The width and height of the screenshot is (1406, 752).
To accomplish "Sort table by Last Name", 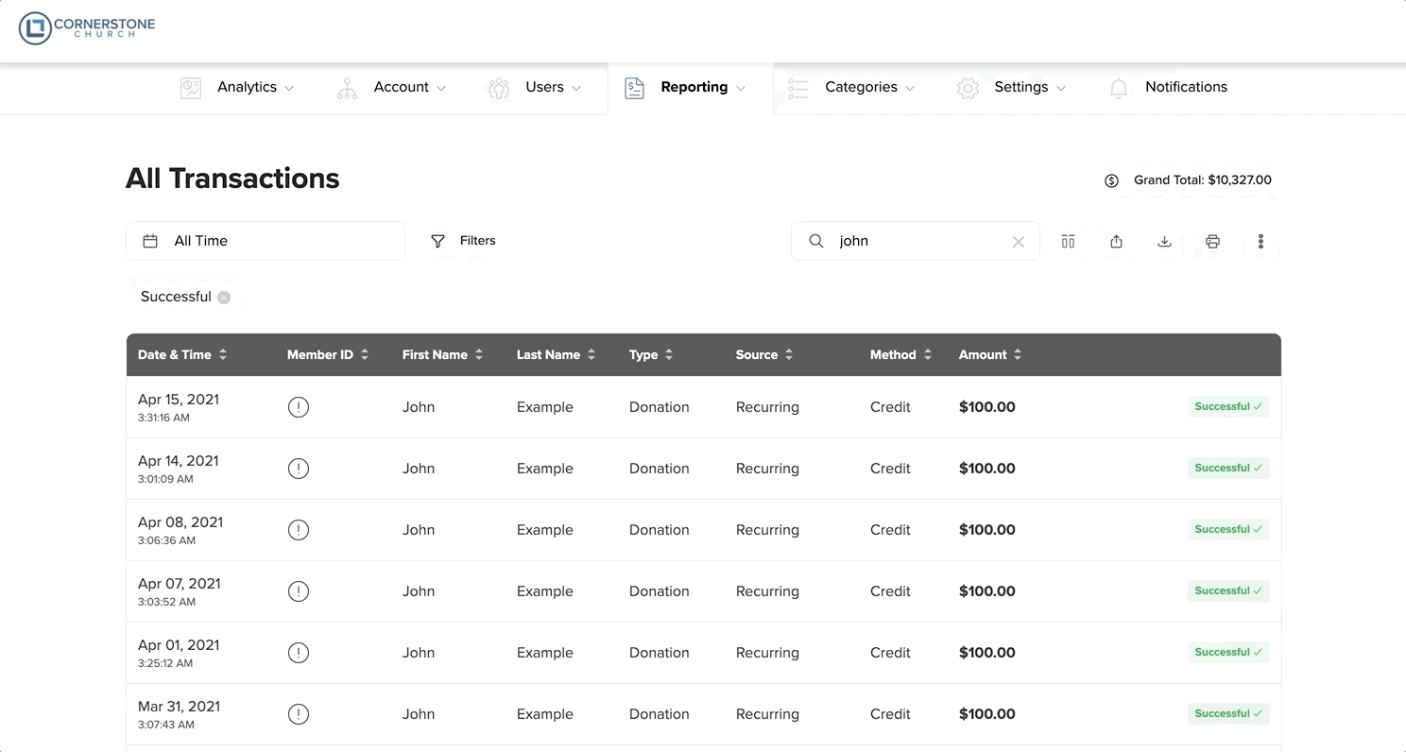I will coord(556,355).
